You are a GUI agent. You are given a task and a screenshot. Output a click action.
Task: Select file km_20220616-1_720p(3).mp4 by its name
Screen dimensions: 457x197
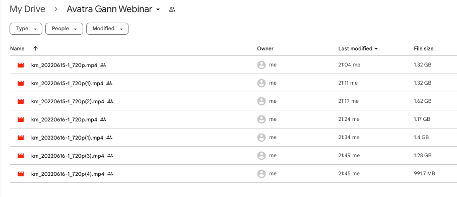point(68,156)
